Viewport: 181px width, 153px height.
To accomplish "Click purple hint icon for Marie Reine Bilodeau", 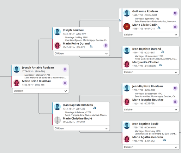I will click(65, 83).
